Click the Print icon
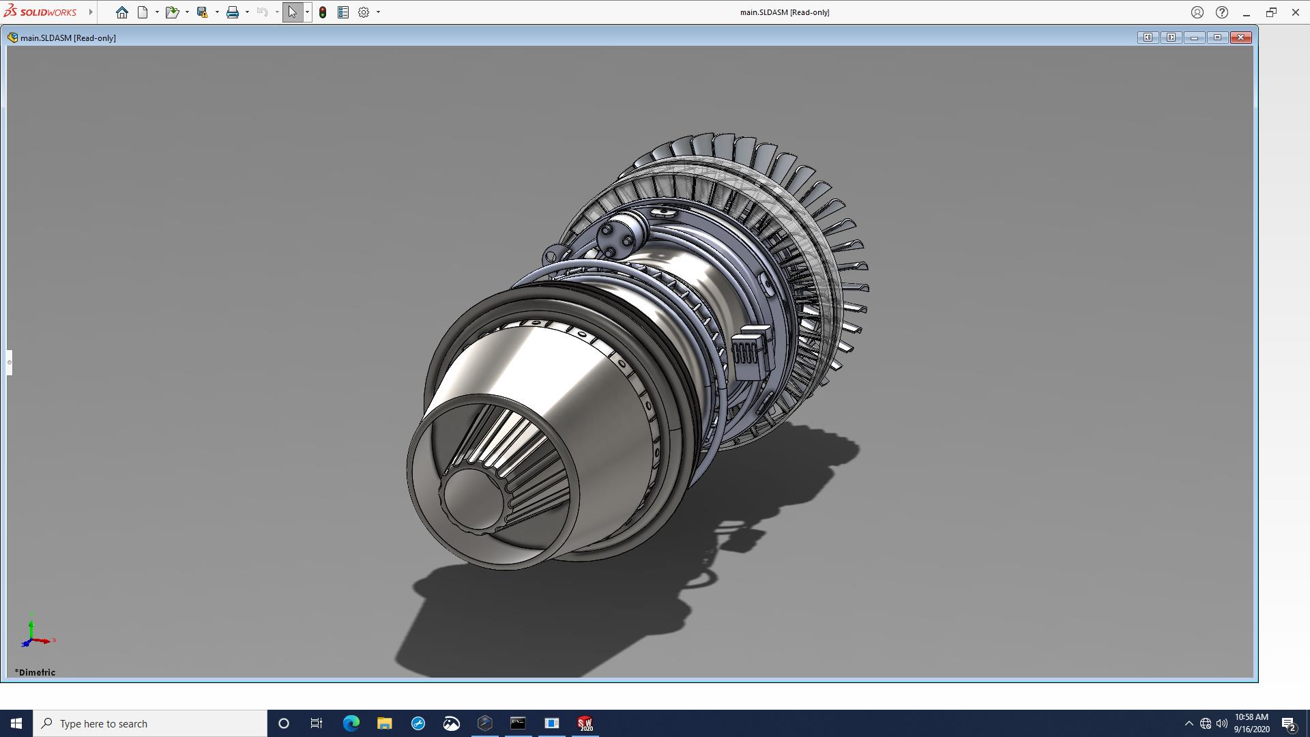This screenshot has height=737, width=1310. coord(233,12)
